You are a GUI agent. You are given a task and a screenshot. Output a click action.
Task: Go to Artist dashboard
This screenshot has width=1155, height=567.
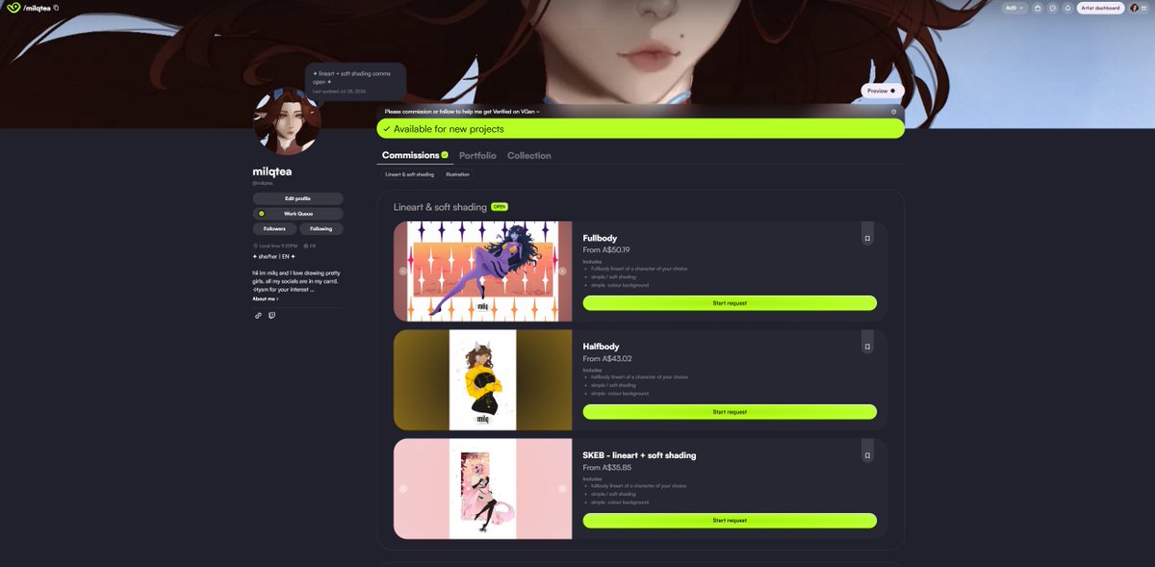(x=1100, y=8)
